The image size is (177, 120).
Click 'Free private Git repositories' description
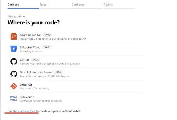pyautogui.click(x=53, y=39)
